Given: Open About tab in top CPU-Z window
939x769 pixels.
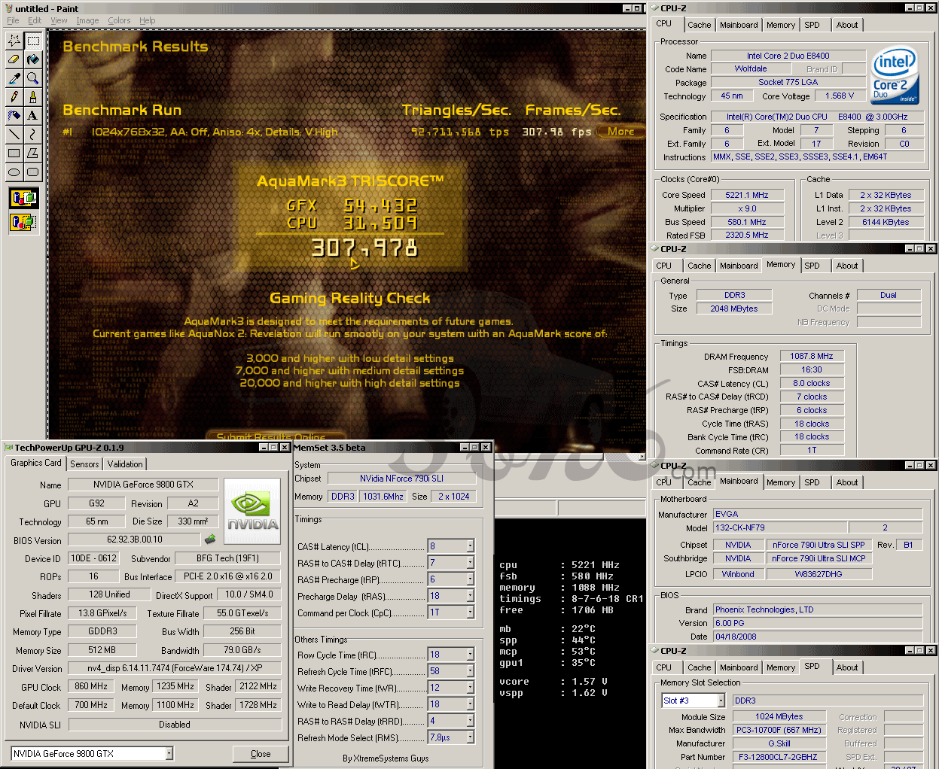Looking at the screenshot, I should pos(847,25).
